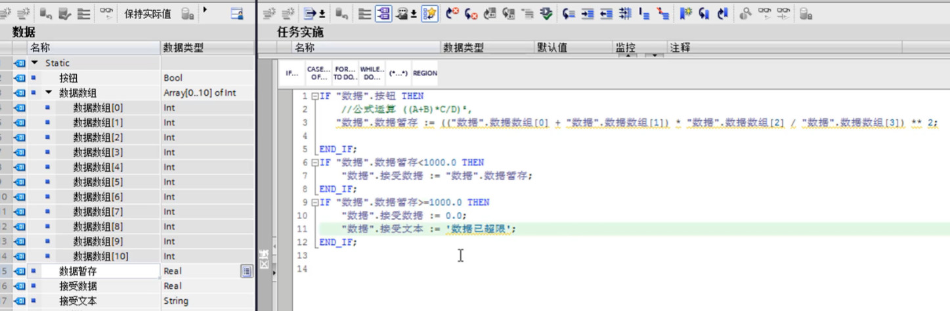This screenshot has height=311, width=950.
Task: Click the 默认值 column header in interface table
Action: tap(572, 48)
